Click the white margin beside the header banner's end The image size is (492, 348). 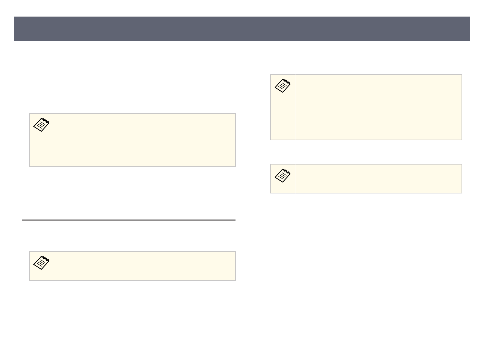pos(481,29)
